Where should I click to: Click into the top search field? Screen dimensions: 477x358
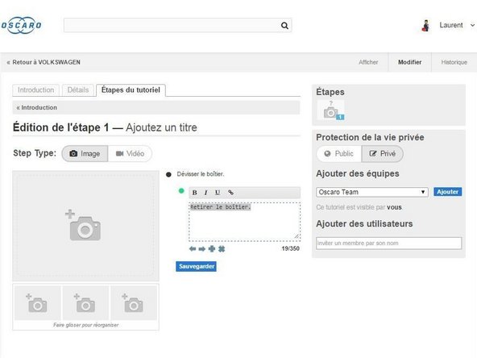(x=177, y=25)
